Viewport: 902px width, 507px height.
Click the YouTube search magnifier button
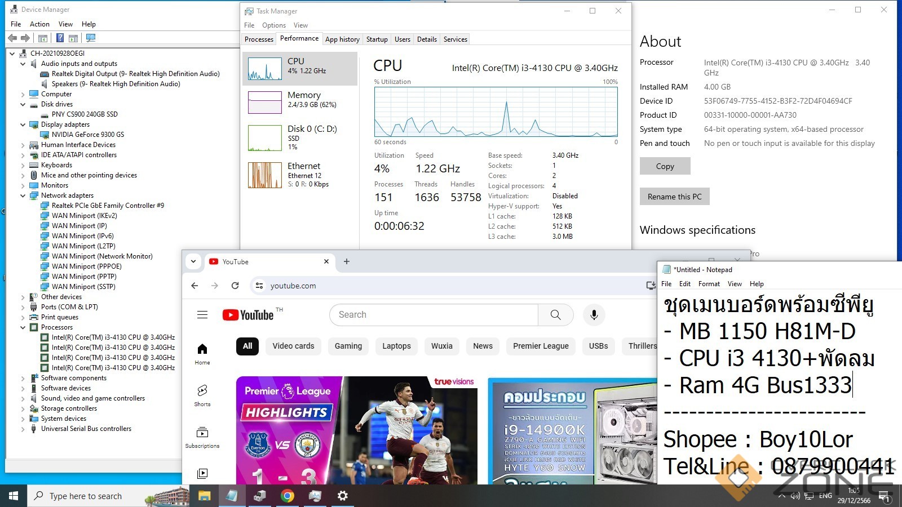click(x=555, y=315)
